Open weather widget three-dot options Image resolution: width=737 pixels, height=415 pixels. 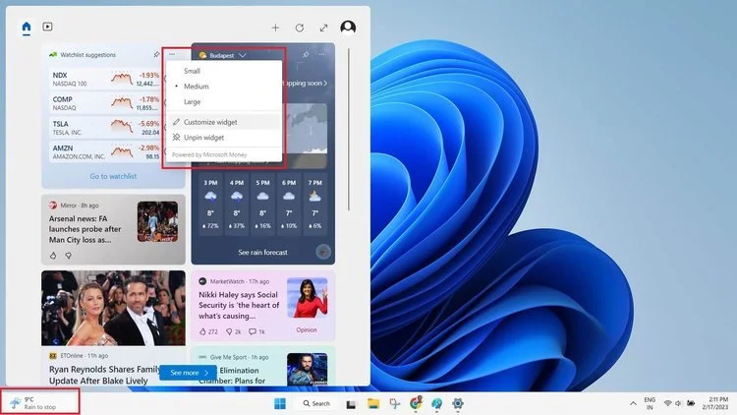coord(322,55)
